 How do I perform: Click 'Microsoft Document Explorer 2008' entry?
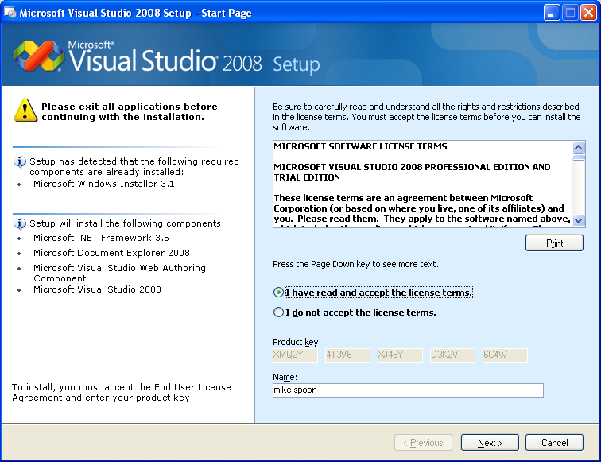pos(111,253)
